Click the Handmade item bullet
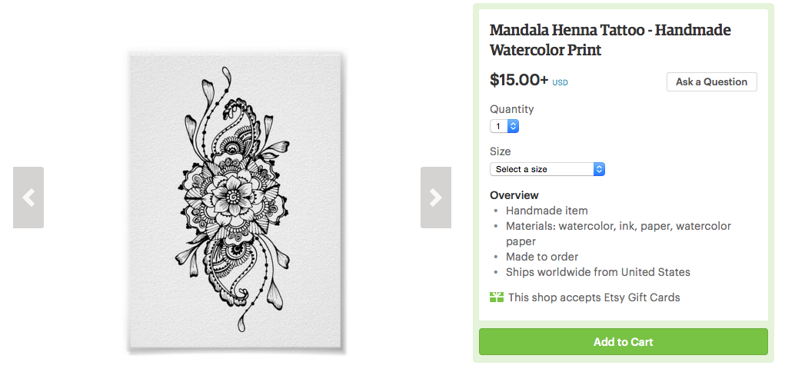Screen dimensions: 785x382 tap(546, 211)
